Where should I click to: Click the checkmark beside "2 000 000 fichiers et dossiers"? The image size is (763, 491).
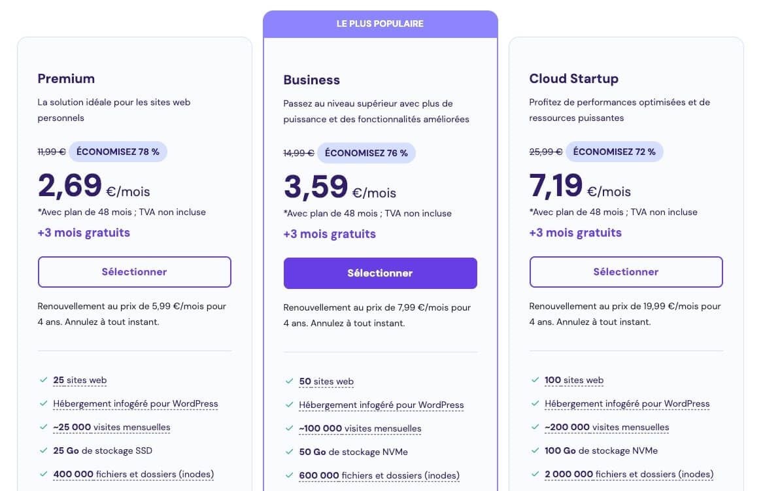click(535, 474)
